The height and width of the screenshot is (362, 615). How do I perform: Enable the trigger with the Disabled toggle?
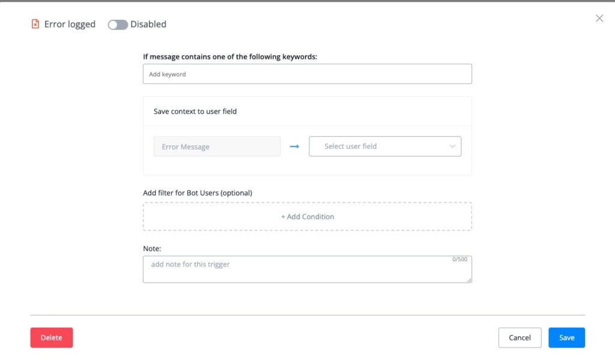[118, 25]
